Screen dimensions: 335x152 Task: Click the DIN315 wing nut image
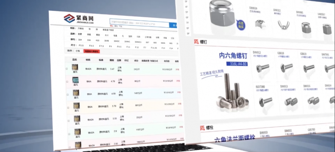(283, 25)
